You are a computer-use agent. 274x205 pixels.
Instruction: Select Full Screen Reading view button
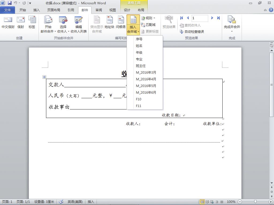coord(207,202)
